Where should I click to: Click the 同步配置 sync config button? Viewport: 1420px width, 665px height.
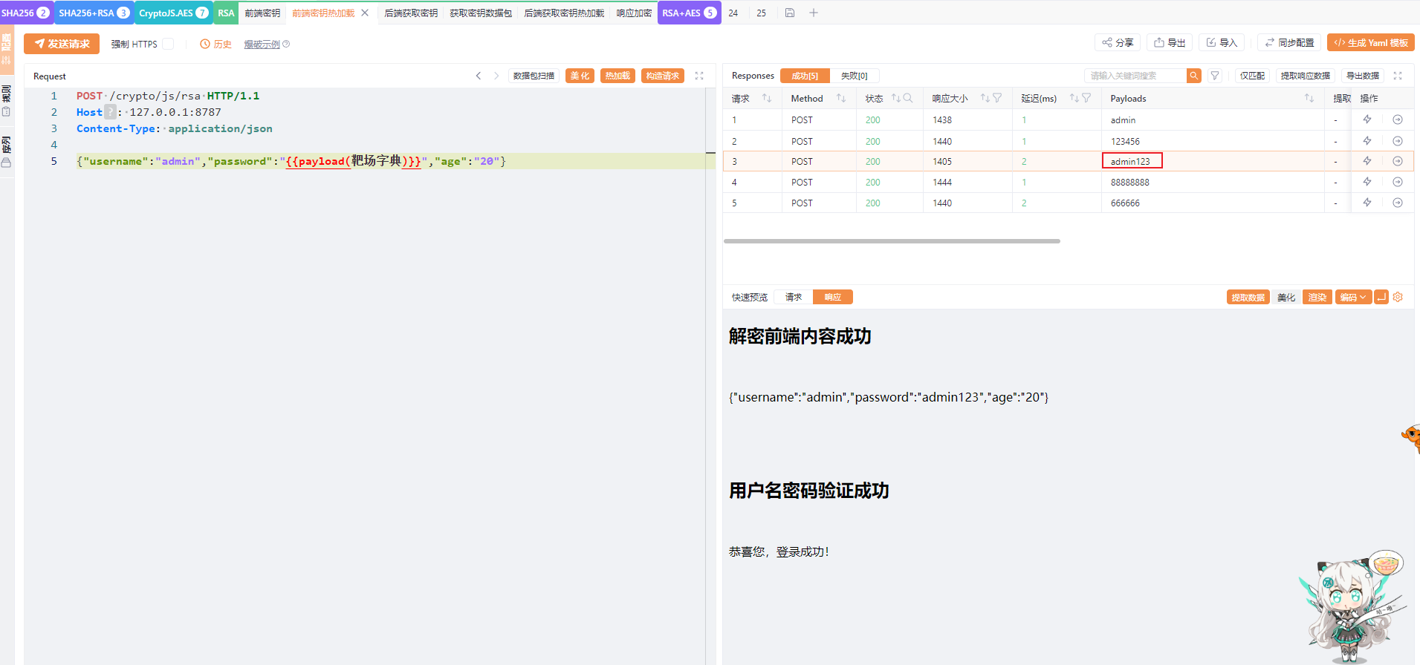coord(1289,42)
